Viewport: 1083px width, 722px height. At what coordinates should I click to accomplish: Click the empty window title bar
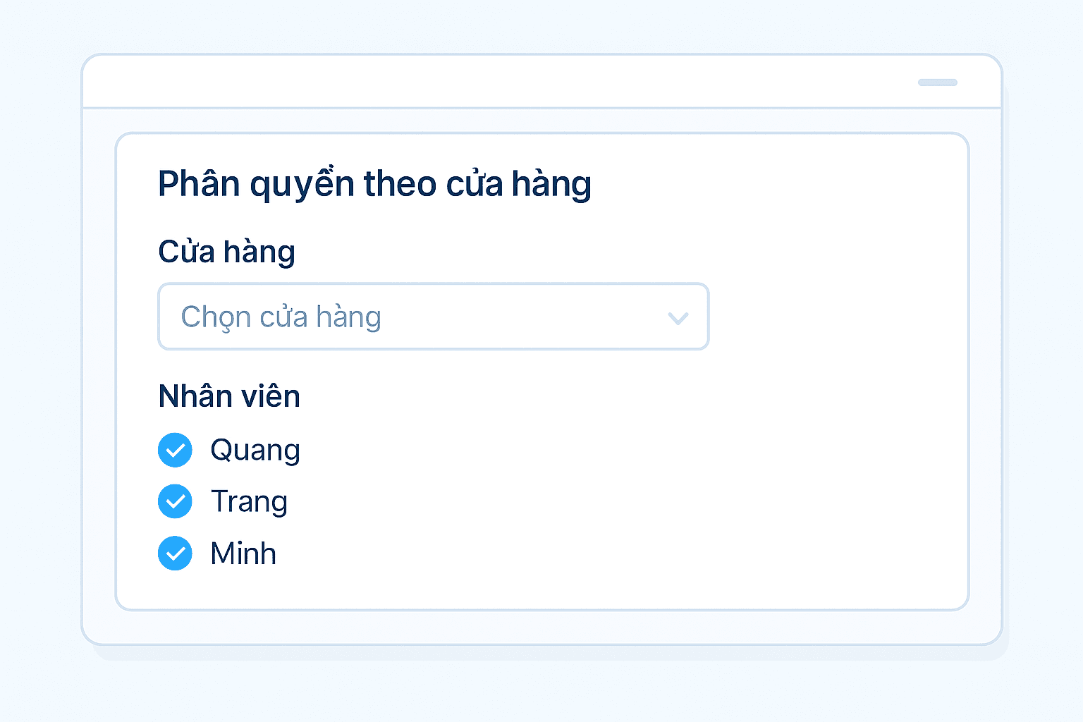point(494,82)
